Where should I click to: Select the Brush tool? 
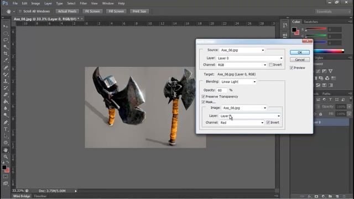pos(6,74)
